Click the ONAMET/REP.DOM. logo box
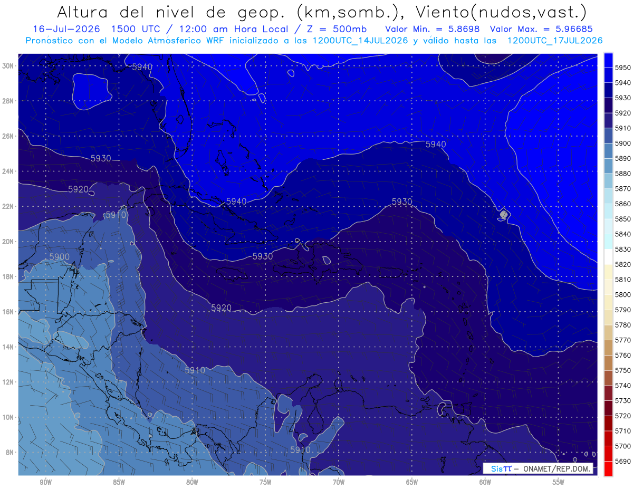 point(538,468)
